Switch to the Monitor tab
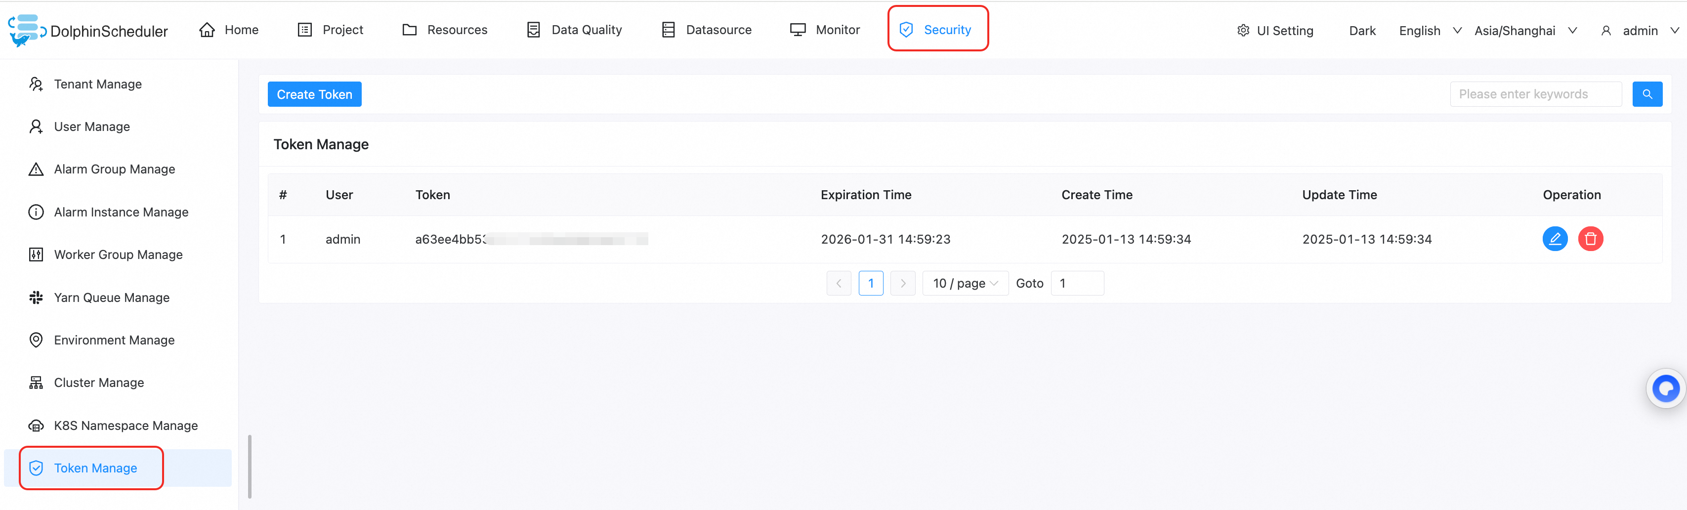 [825, 30]
